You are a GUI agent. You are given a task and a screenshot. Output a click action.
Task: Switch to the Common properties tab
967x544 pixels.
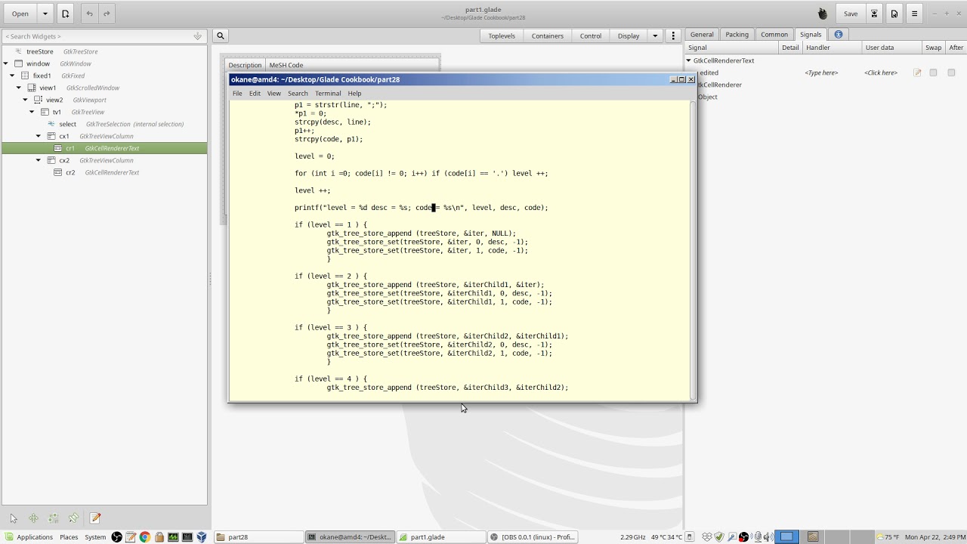coord(774,35)
